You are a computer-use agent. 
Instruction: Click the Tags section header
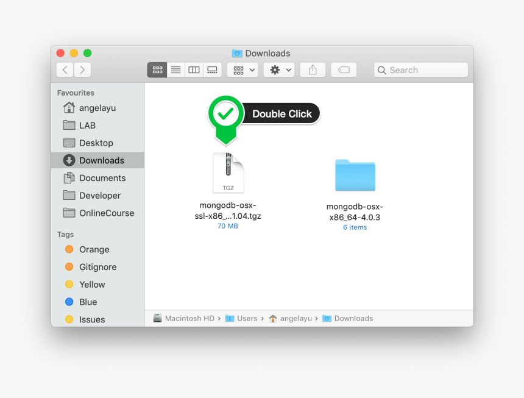click(x=65, y=234)
